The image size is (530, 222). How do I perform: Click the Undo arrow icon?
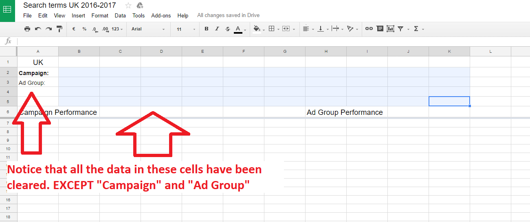pos(38,29)
